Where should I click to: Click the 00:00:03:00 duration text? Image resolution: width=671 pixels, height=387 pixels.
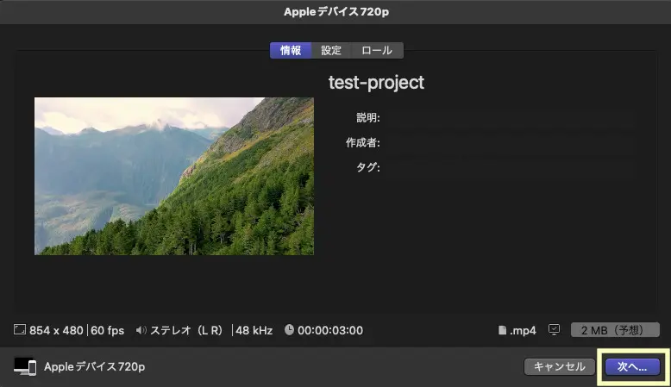click(330, 331)
